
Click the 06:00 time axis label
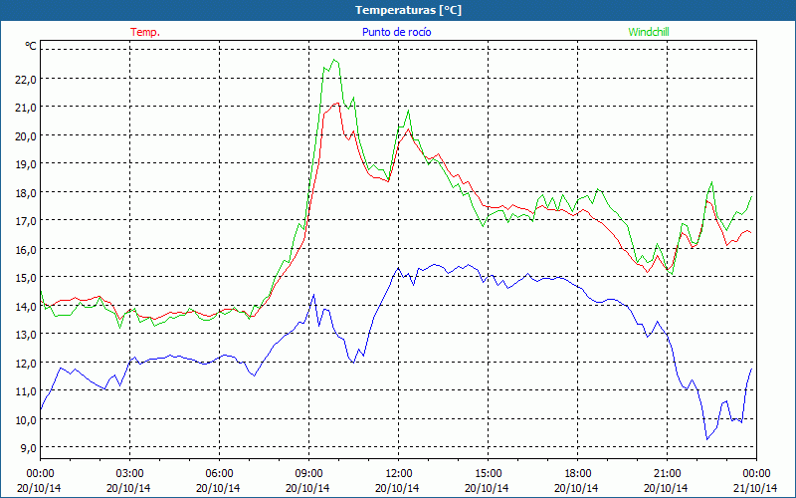[x=219, y=474]
